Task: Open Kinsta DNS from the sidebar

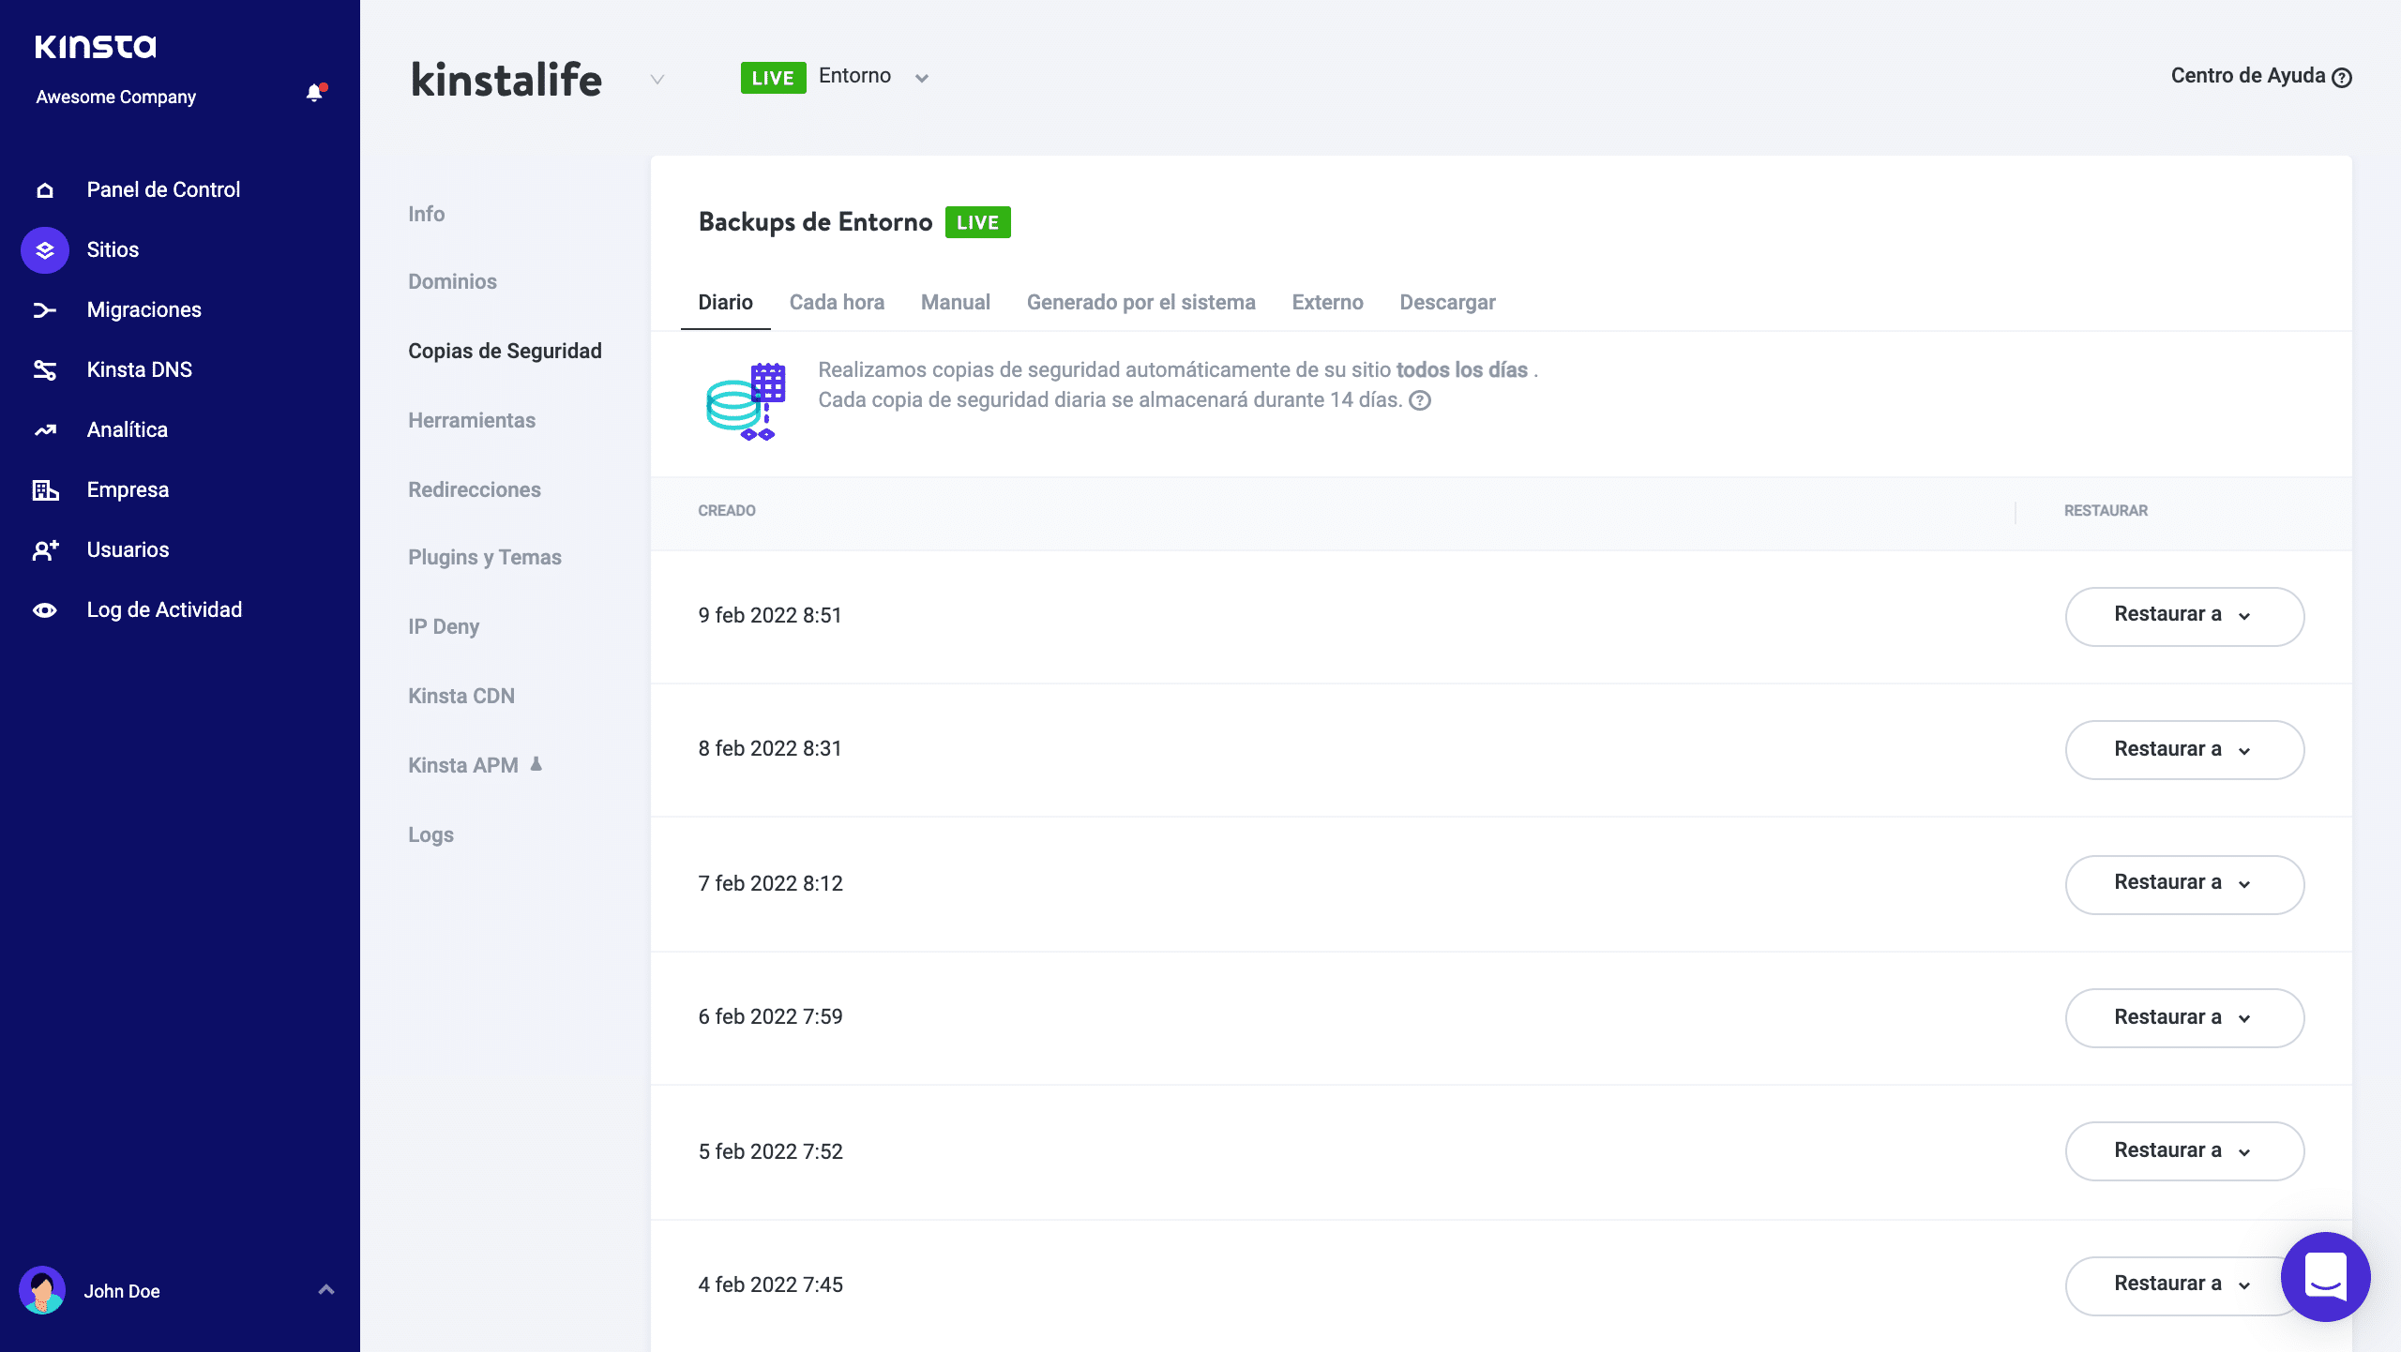Action: click(x=44, y=369)
